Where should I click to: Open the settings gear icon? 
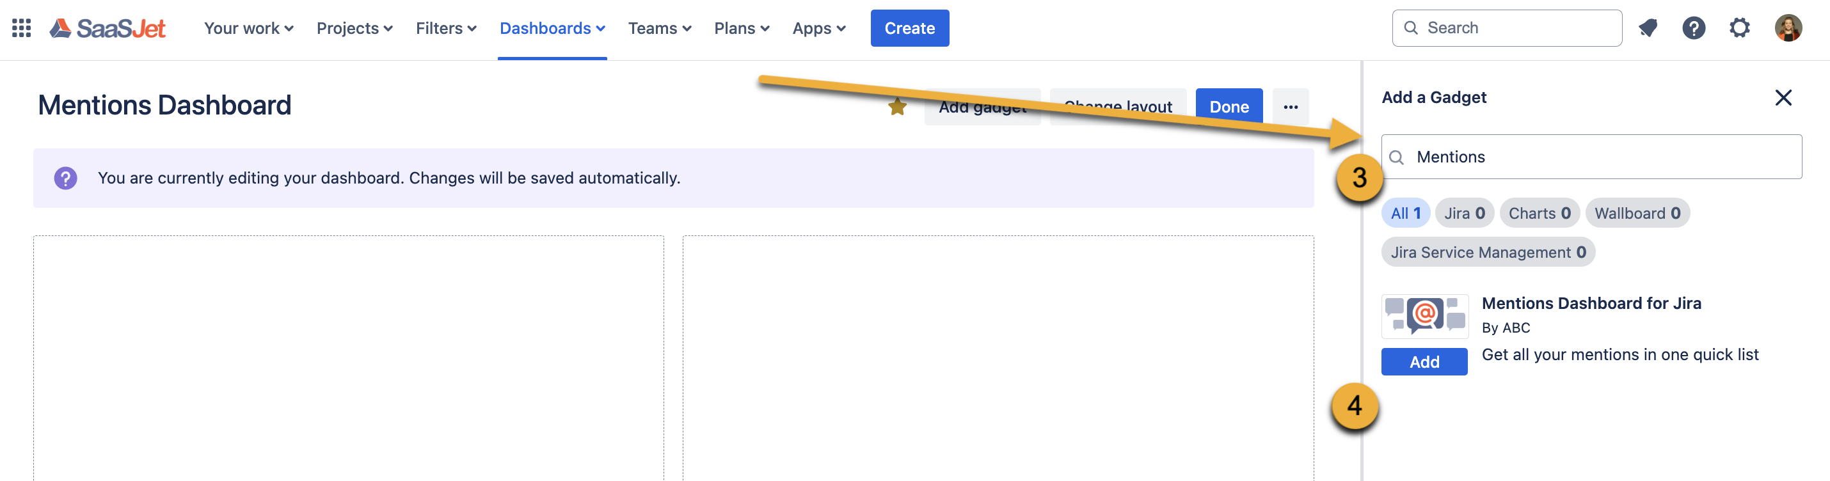click(x=1739, y=28)
